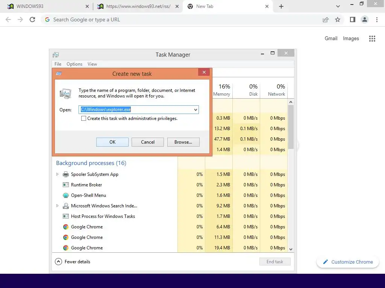This screenshot has width=385, height=288.
Task: Click the Fewer details arrow icon
Action: [58, 261]
